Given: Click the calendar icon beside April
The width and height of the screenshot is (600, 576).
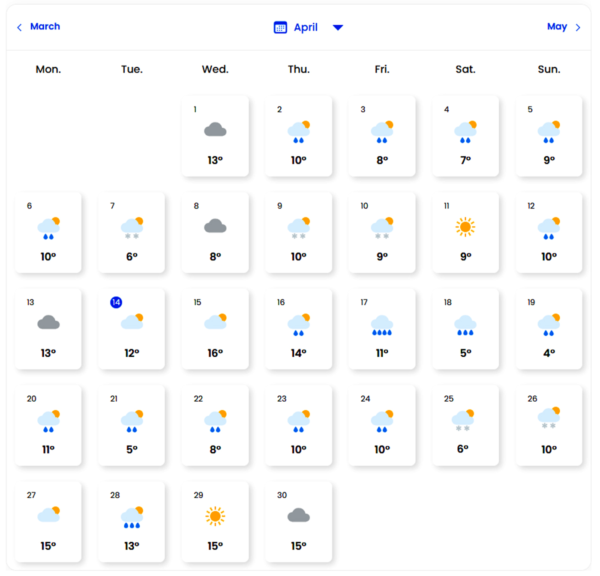Looking at the screenshot, I should click(280, 27).
